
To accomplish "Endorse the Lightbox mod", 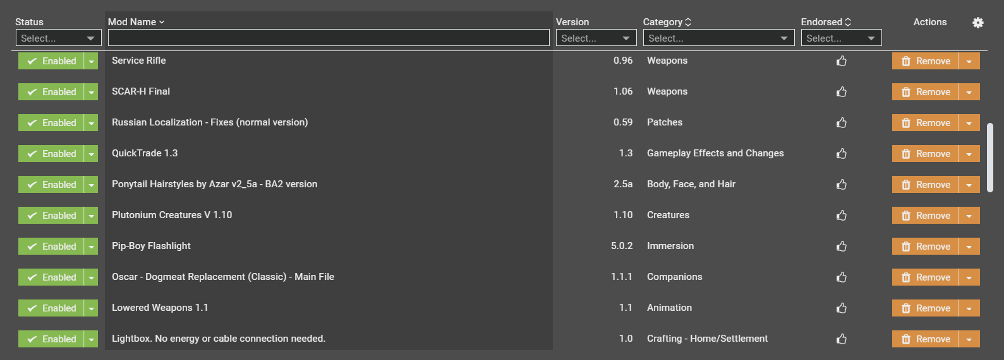I will 841,339.
